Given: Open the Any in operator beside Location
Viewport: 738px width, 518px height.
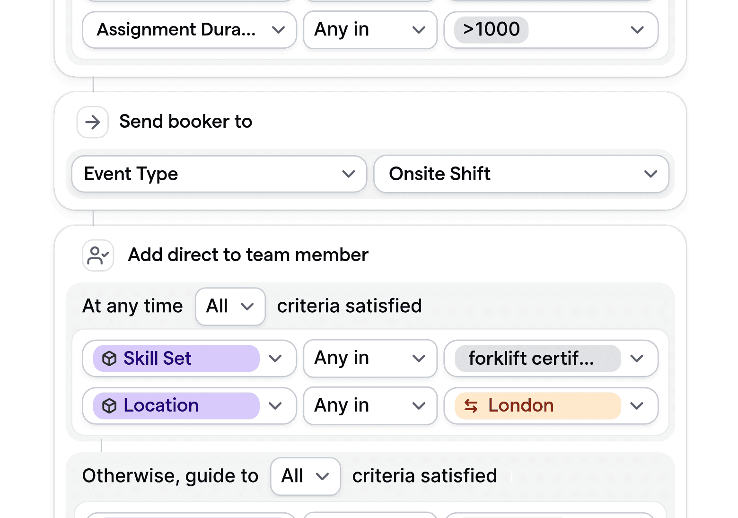Looking at the screenshot, I should click(x=370, y=405).
